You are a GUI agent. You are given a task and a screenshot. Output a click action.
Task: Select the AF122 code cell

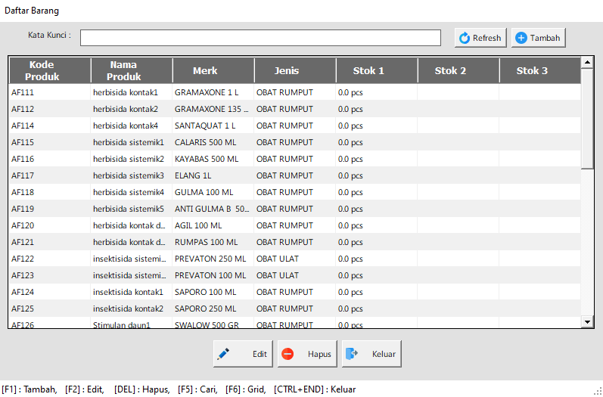pos(50,259)
